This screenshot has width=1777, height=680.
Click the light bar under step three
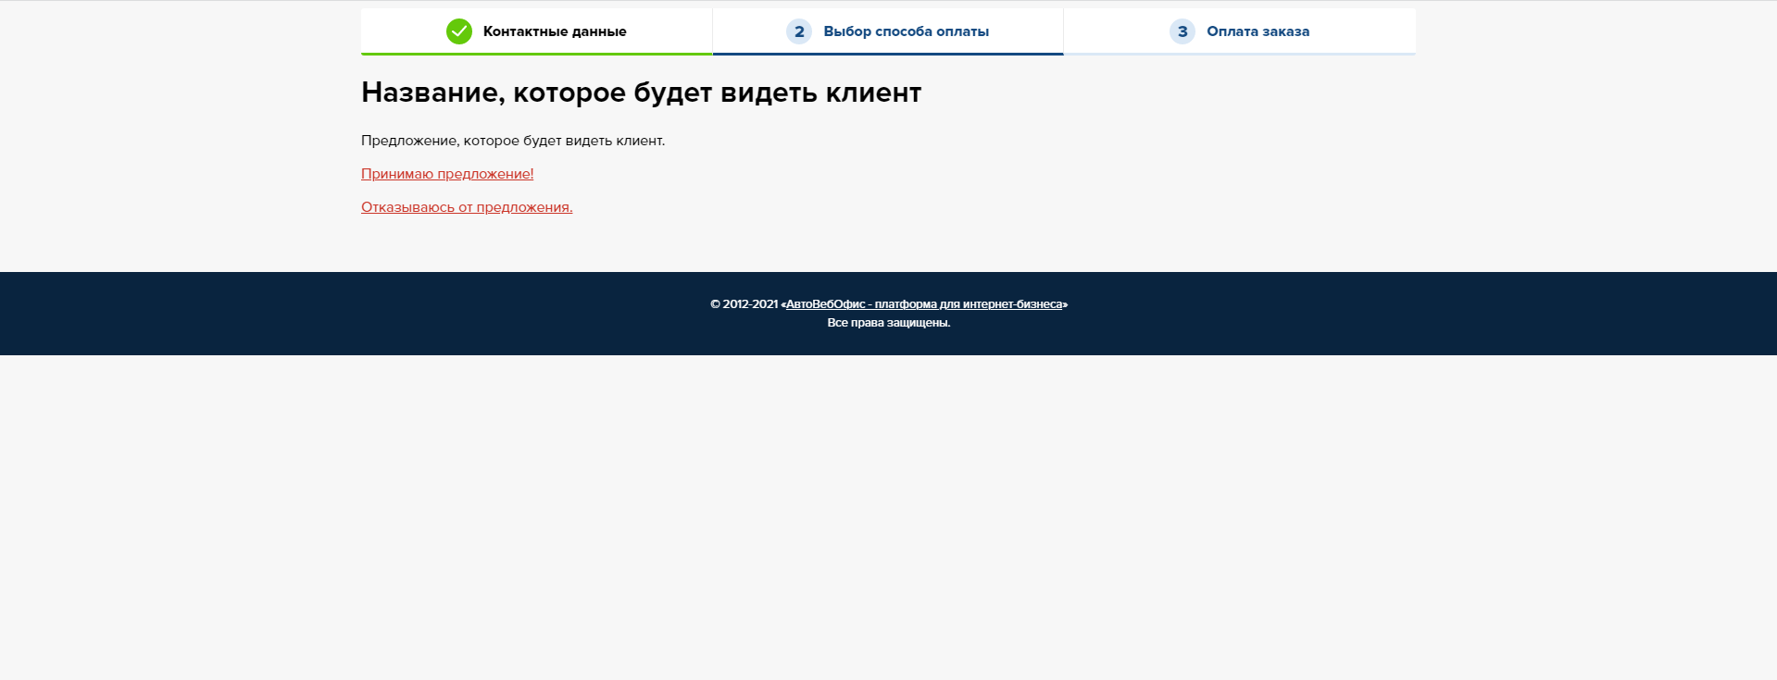coord(1239,54)
